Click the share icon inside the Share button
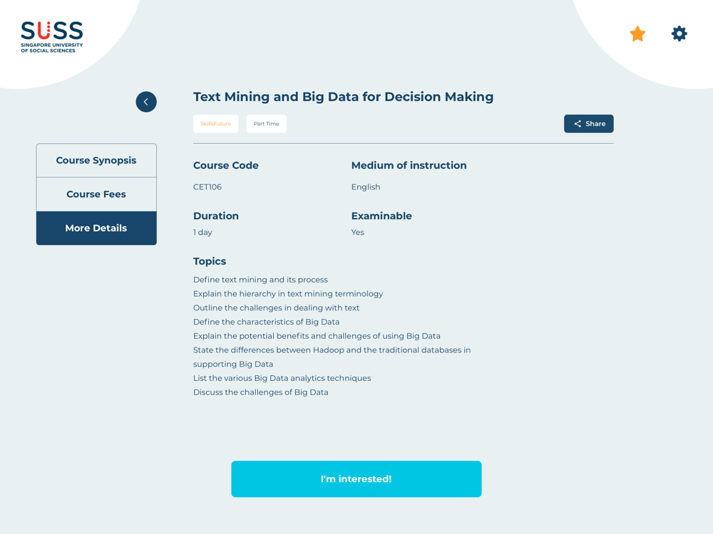The width and height of the screenshot is (713, 534). pos(578,123)
